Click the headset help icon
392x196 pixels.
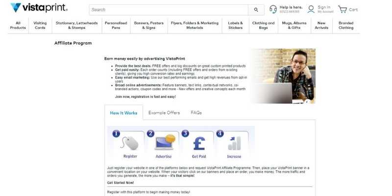(273, 9)
